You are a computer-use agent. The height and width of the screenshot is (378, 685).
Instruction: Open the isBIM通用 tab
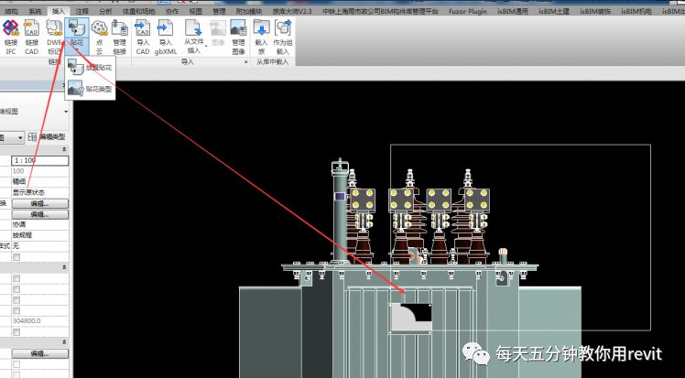coord(513,11)
